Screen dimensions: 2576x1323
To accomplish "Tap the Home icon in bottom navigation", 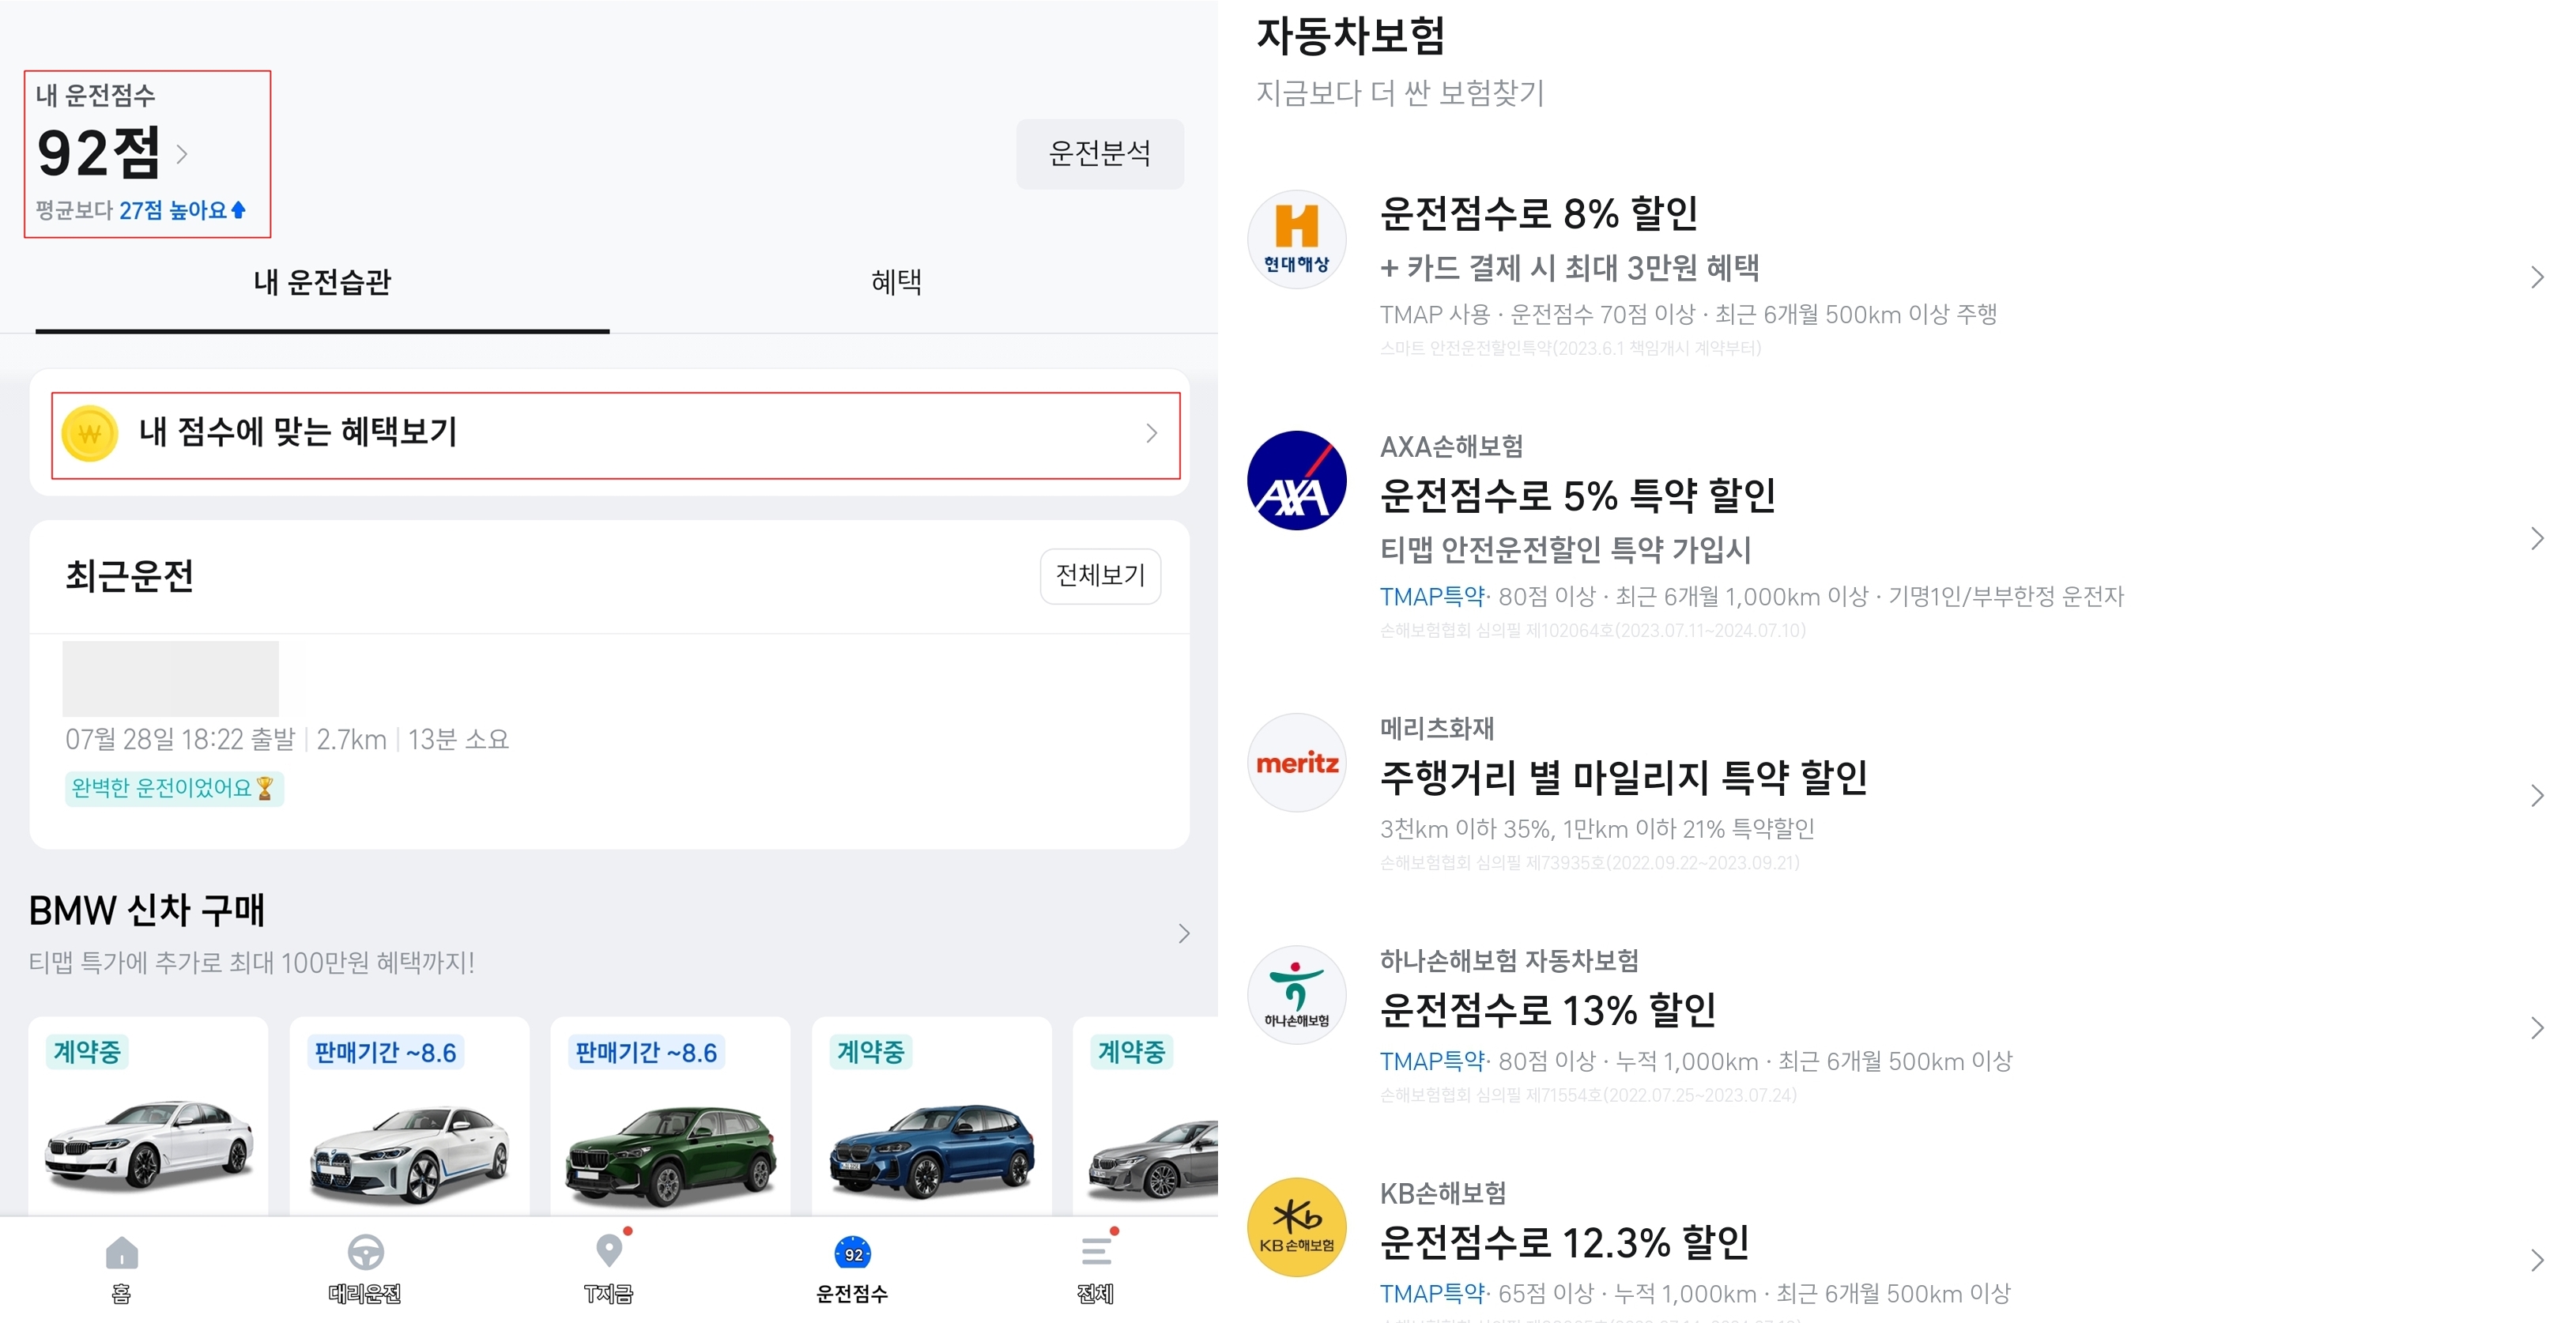I will click(x=121, y=1253).
